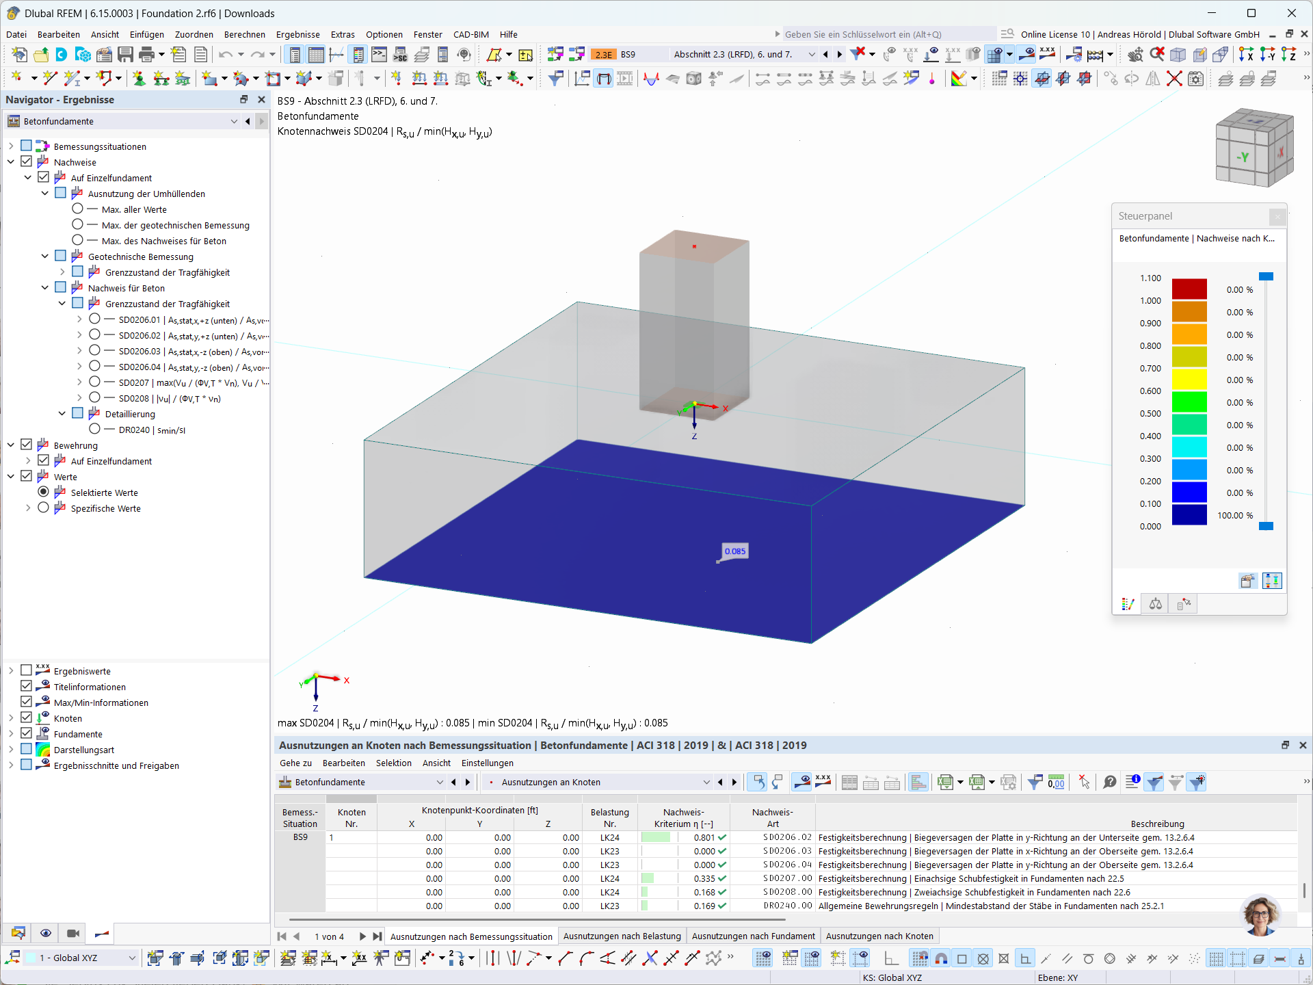Open the script console icon
This screenshot has width=1313, height=985.
coord(379,55)
